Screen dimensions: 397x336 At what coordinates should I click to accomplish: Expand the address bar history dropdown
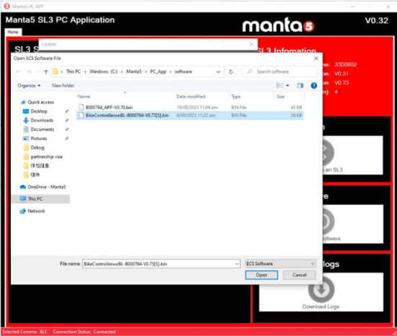(218, 71)
